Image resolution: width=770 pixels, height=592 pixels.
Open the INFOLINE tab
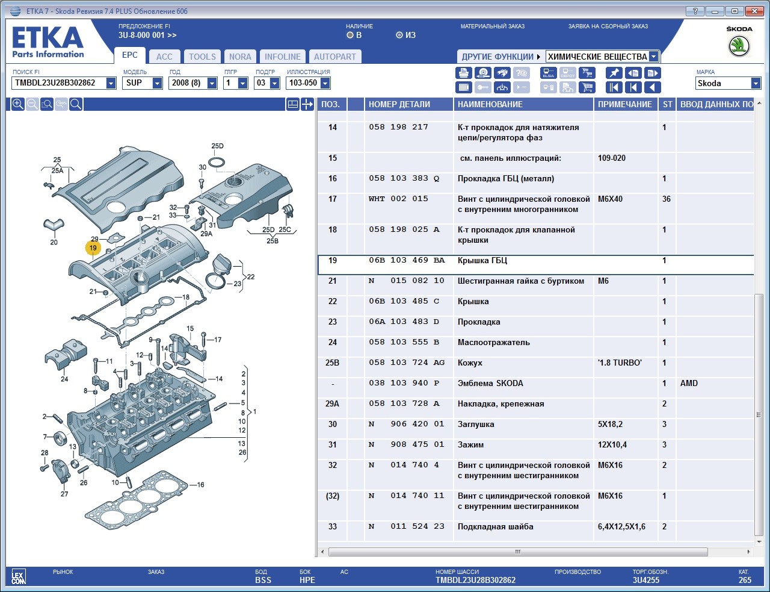pos(282,57)
